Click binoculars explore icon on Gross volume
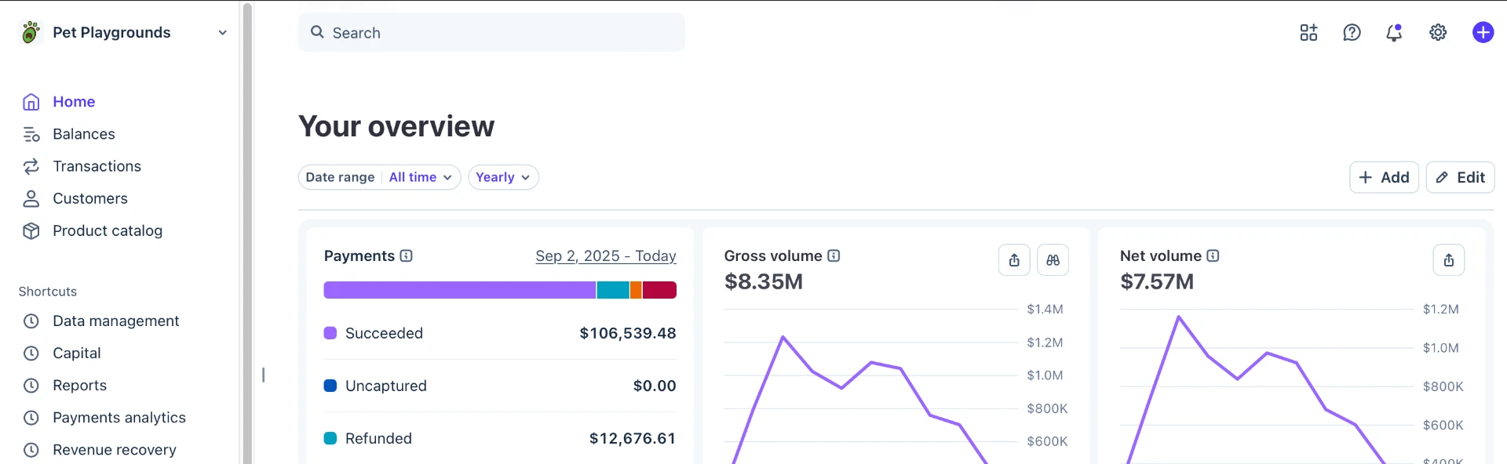 tap(1053, 260)
